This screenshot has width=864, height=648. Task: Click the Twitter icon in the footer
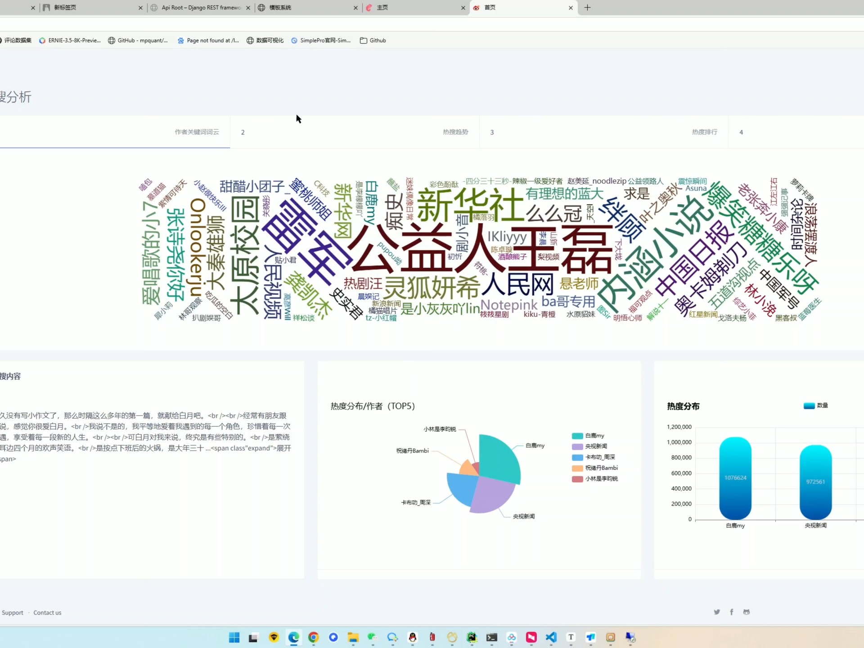tap(717, 612)
